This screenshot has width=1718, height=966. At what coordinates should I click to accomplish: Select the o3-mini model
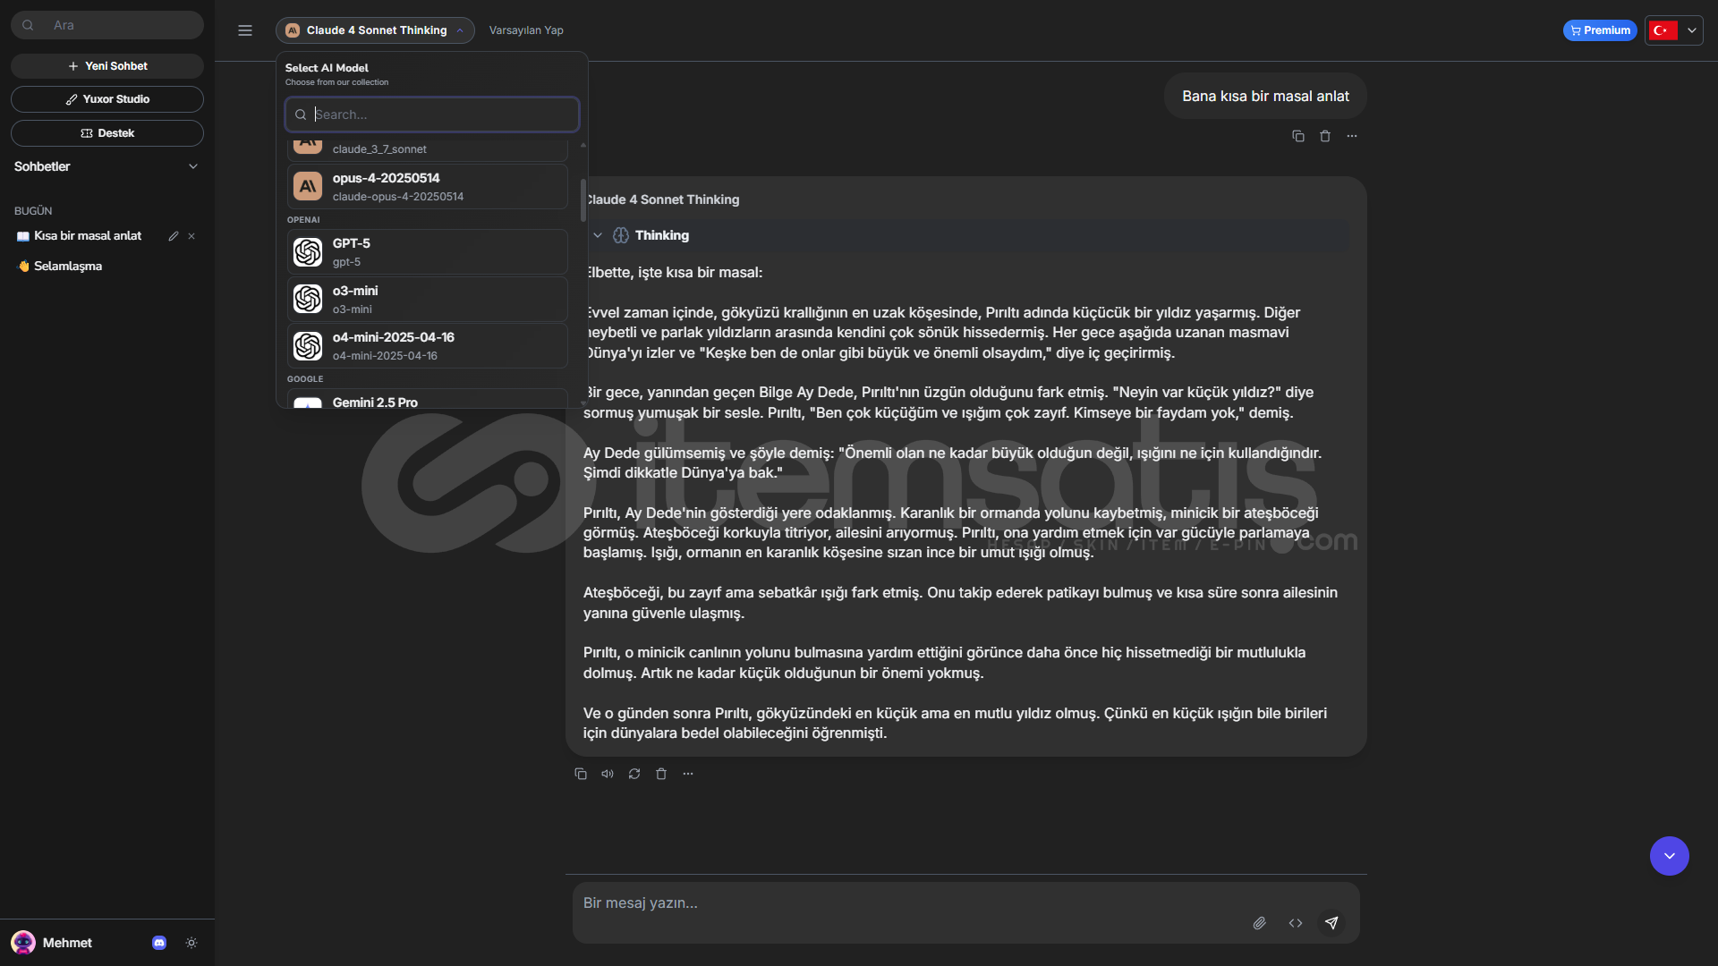point(428,299)
